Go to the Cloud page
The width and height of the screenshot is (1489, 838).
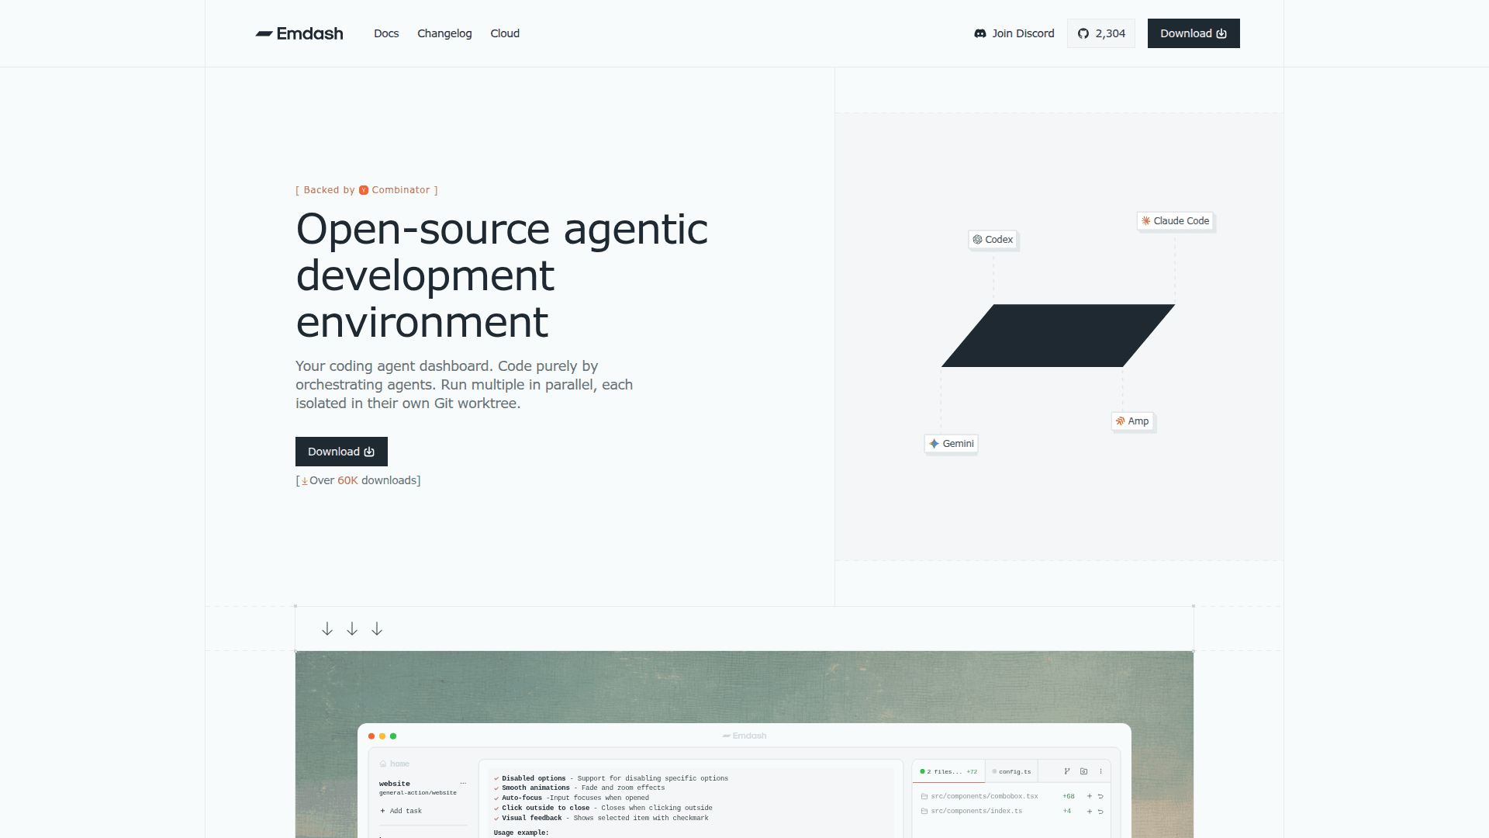point(505,33)
